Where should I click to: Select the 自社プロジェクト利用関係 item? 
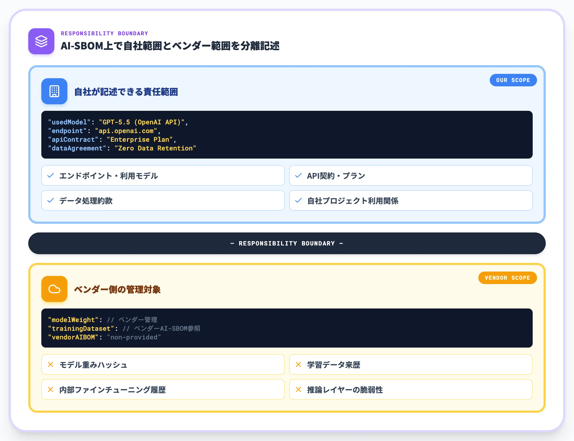411,200
